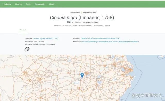Click Ciconiiformes in the taxonomy breadcrumb
Viewport: 165px width, 101px height.
(x=85, y=26)
